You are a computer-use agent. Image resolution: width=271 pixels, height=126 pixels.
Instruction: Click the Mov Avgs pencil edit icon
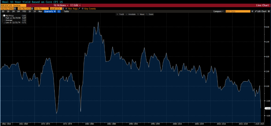(x=79, y=8)
